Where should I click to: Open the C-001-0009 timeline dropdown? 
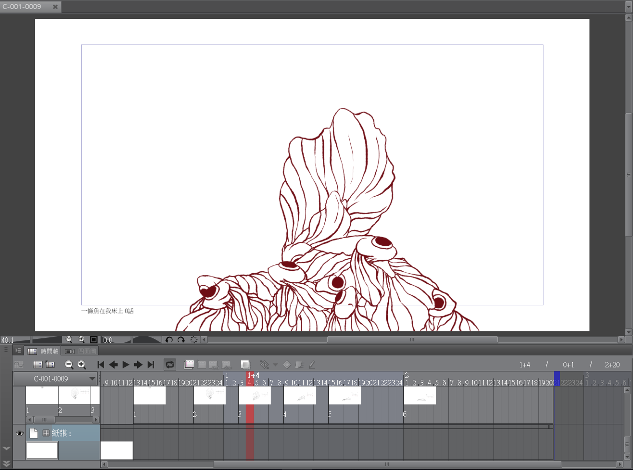pos(92,379)
